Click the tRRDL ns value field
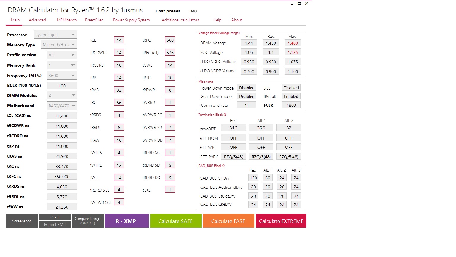This screenshot has height=257, width=456. tap(62, 197)
